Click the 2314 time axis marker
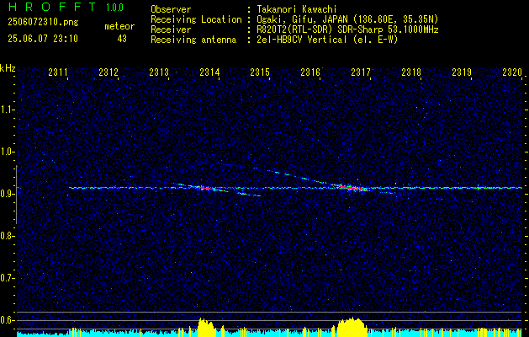The image size is (529, 337). [x=209, y=72]
